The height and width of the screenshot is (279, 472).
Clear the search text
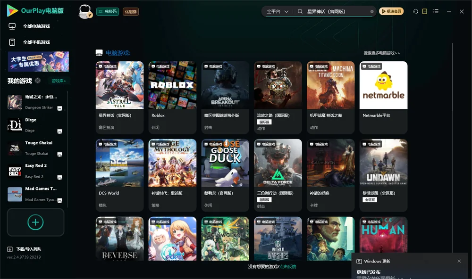(372, 12)
